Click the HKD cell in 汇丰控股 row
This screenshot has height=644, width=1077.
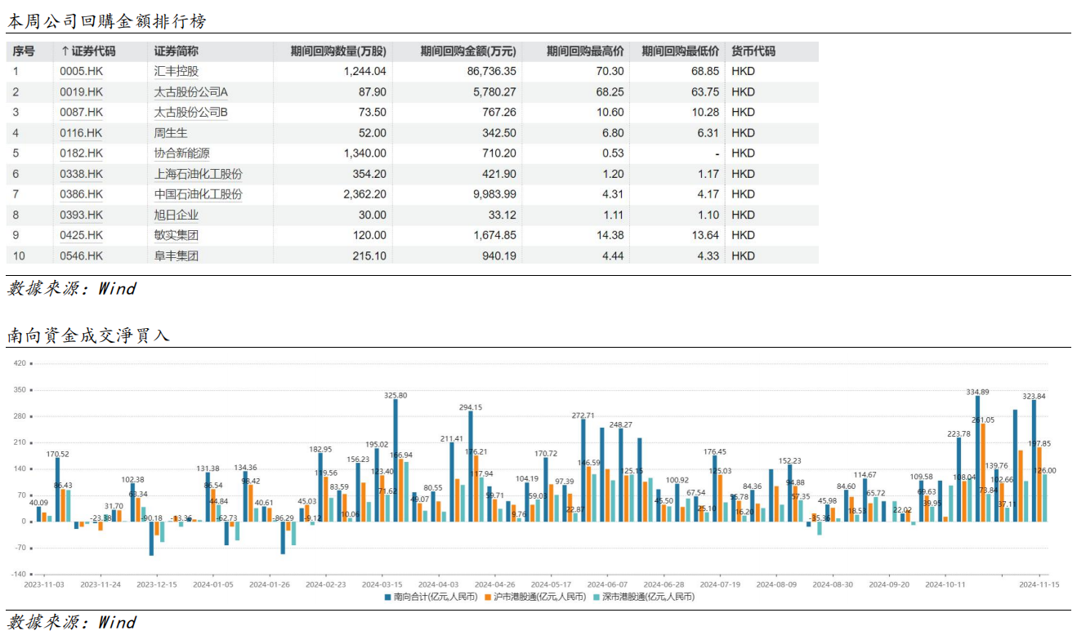pos(744,72)
